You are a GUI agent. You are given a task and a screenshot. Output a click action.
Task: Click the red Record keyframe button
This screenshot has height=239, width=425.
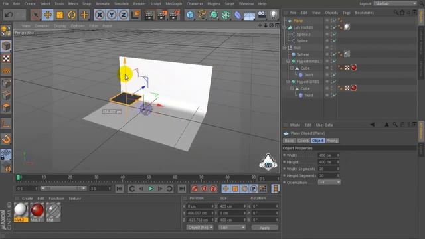[x=195, y=189]
